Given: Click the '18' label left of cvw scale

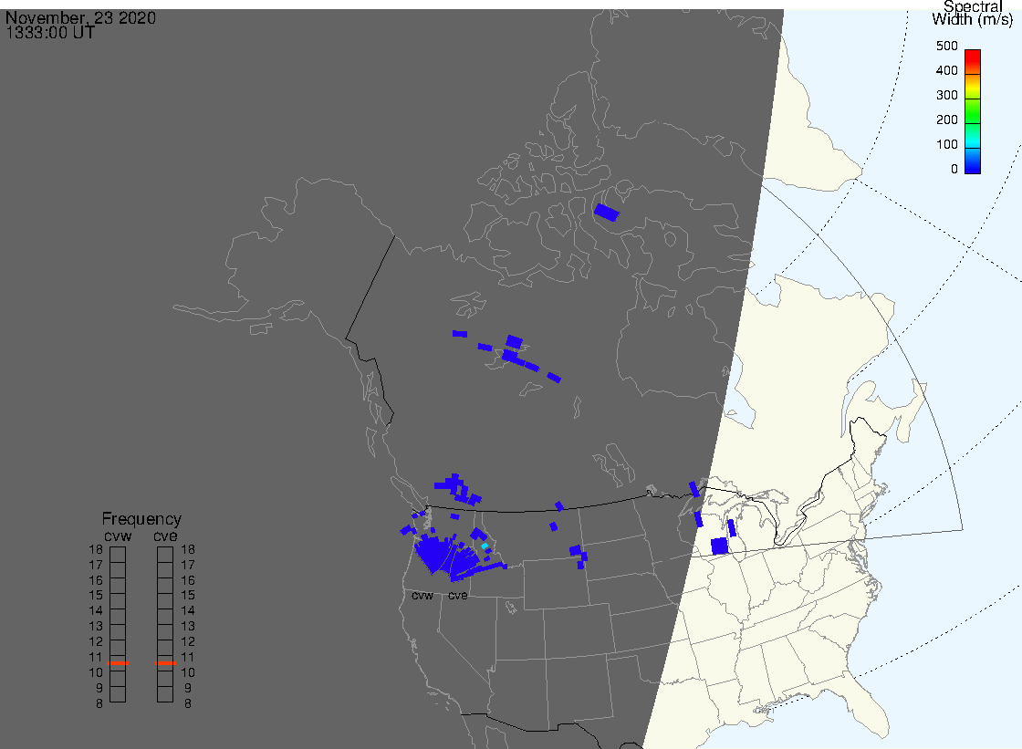Looking at the screenshot, I should click(96, 549).
